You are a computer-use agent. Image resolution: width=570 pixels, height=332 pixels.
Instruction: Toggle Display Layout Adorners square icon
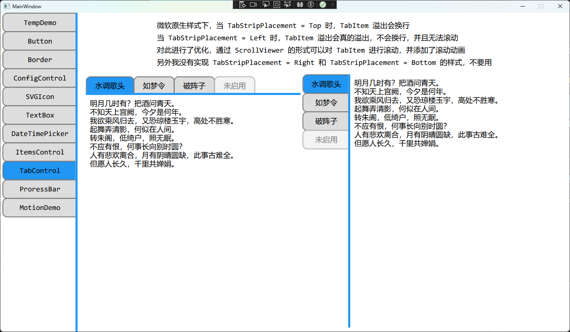click(277, 5)
